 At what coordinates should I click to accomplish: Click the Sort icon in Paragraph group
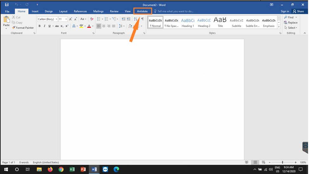click(x=136, y=19)
